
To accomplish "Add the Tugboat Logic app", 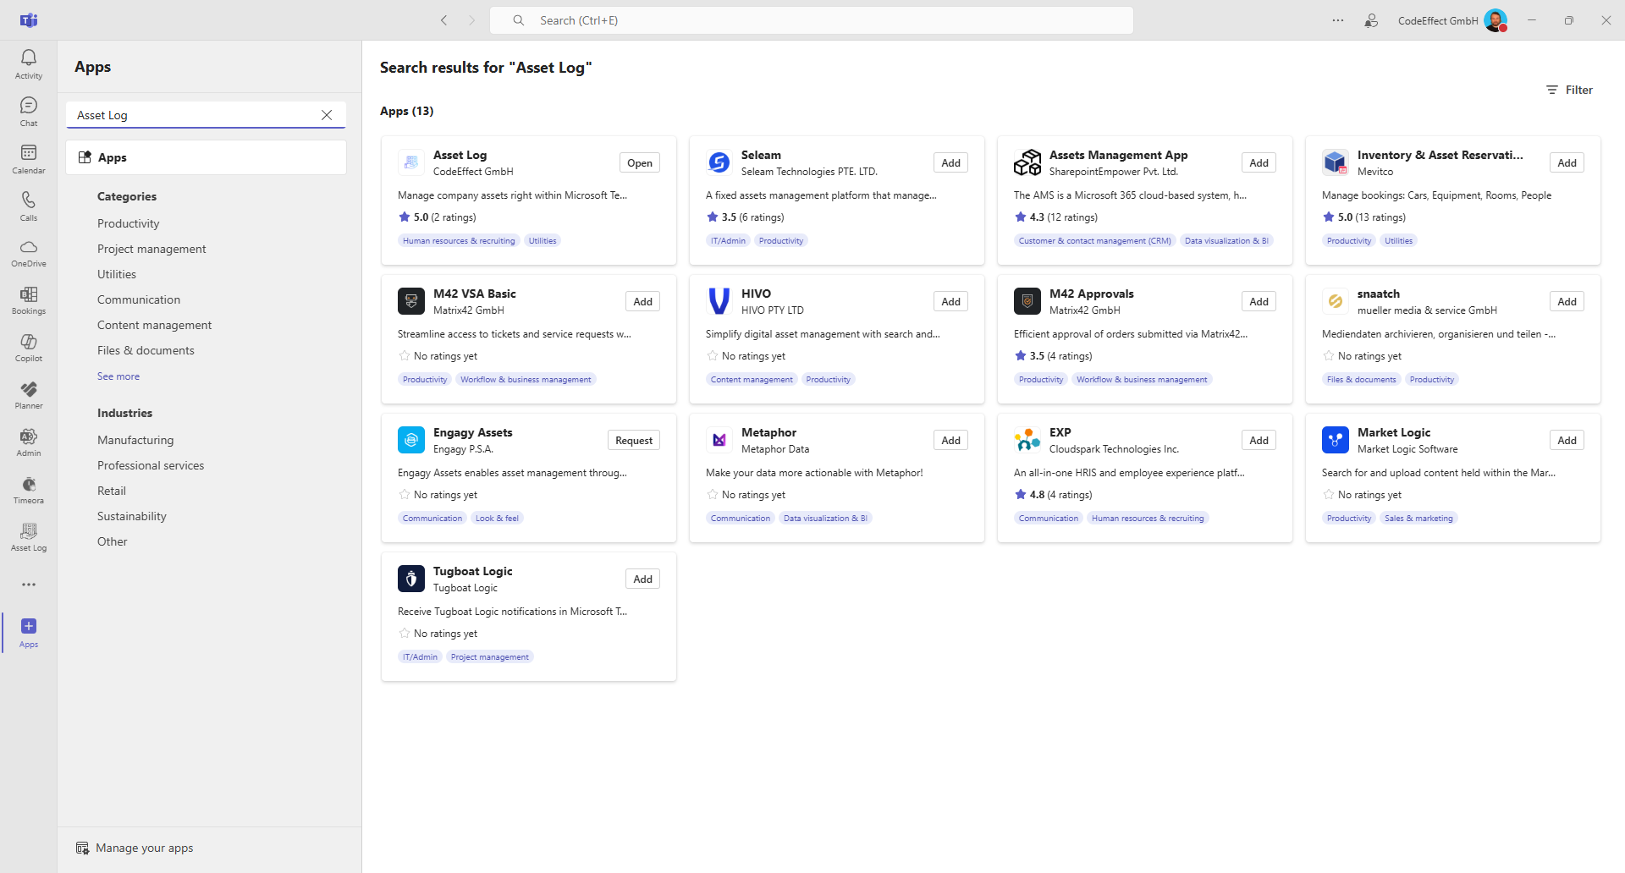I will pyautogui.click(x=643, y=579).
